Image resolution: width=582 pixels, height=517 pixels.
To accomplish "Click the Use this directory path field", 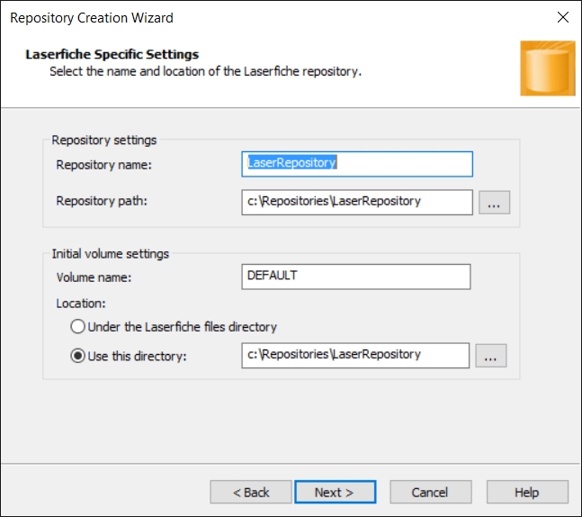I will click(x=355, y=356).
